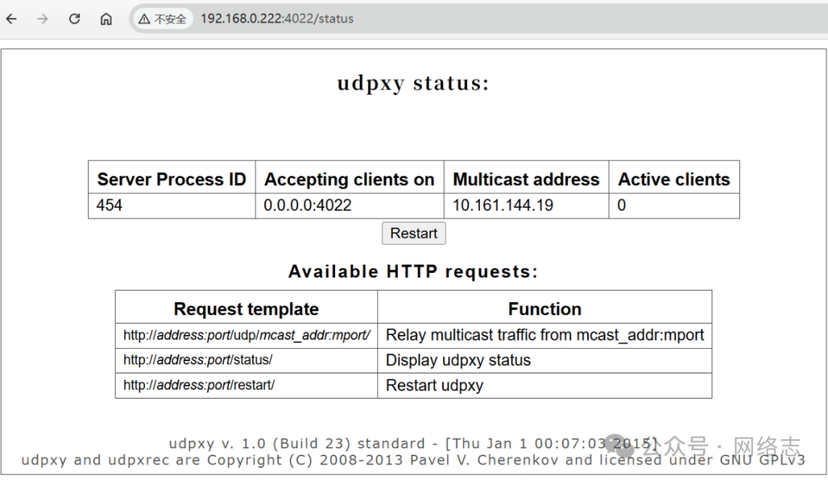Viewport: 828px width, 480px height.
Task: Select the Active clients header
Action: pyautogui.click(x=674, y=179)
